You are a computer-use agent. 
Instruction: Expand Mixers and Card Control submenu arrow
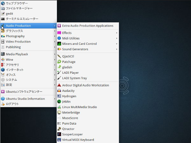click(x=117, y=44)
